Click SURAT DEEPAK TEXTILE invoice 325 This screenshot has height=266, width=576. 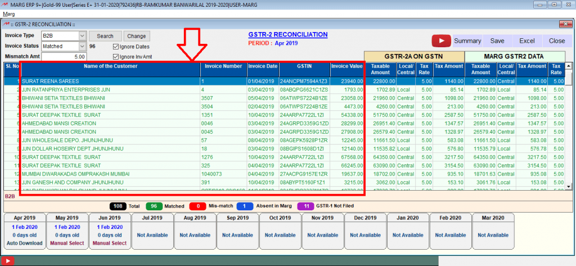tap(284, 166)
